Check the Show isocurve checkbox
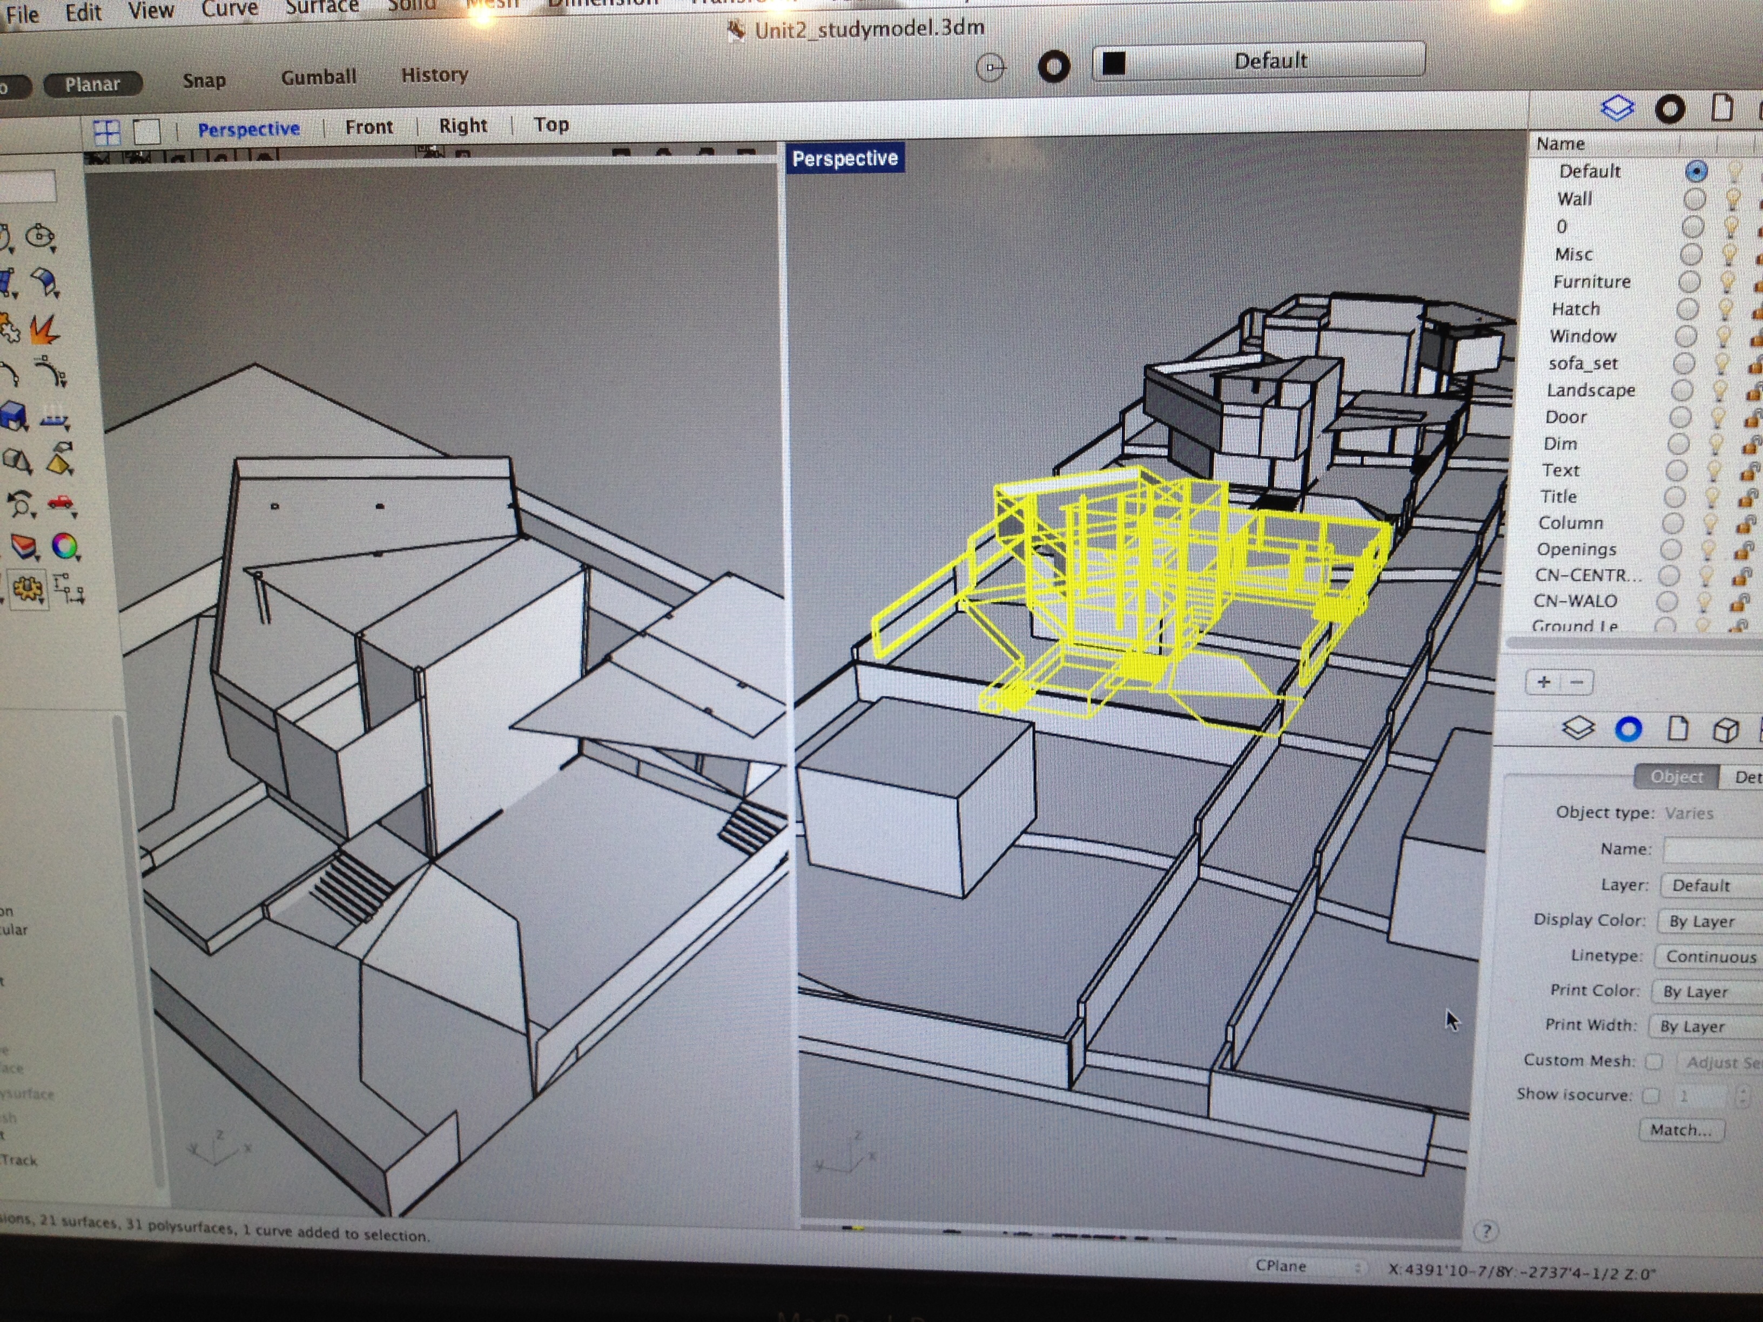This screenshot has height=1322, width=1763. [1651, 1096]
